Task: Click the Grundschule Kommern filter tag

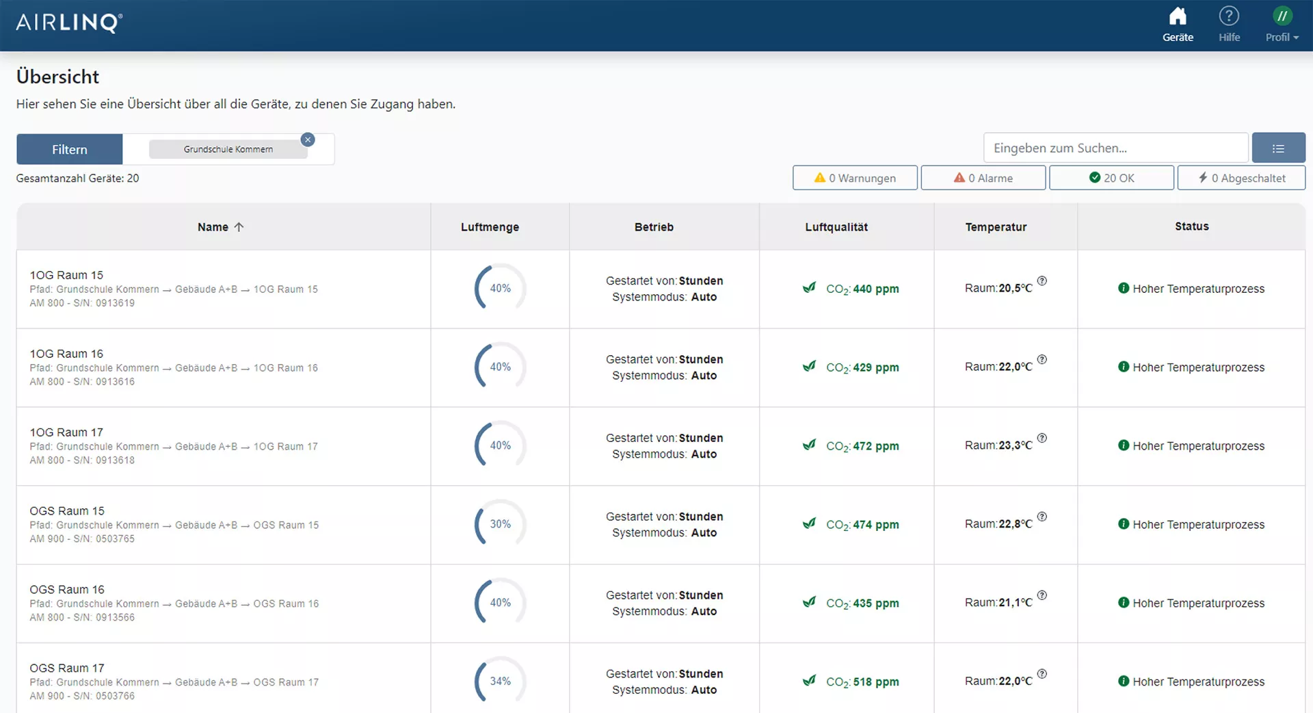Action: click(x=228, y=149)
